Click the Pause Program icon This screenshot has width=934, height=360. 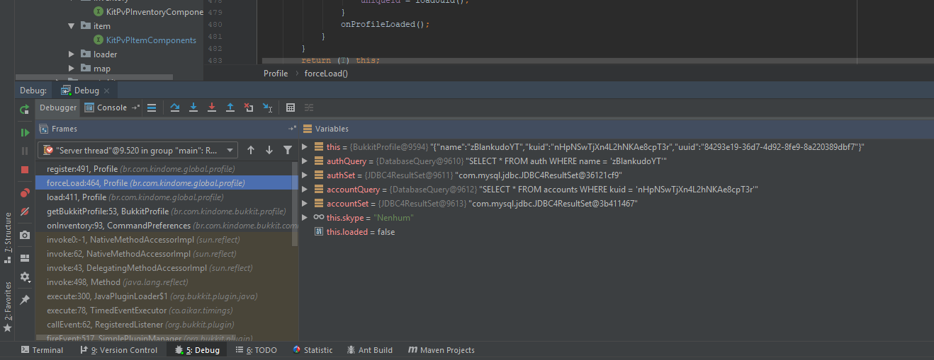[25, 151]
